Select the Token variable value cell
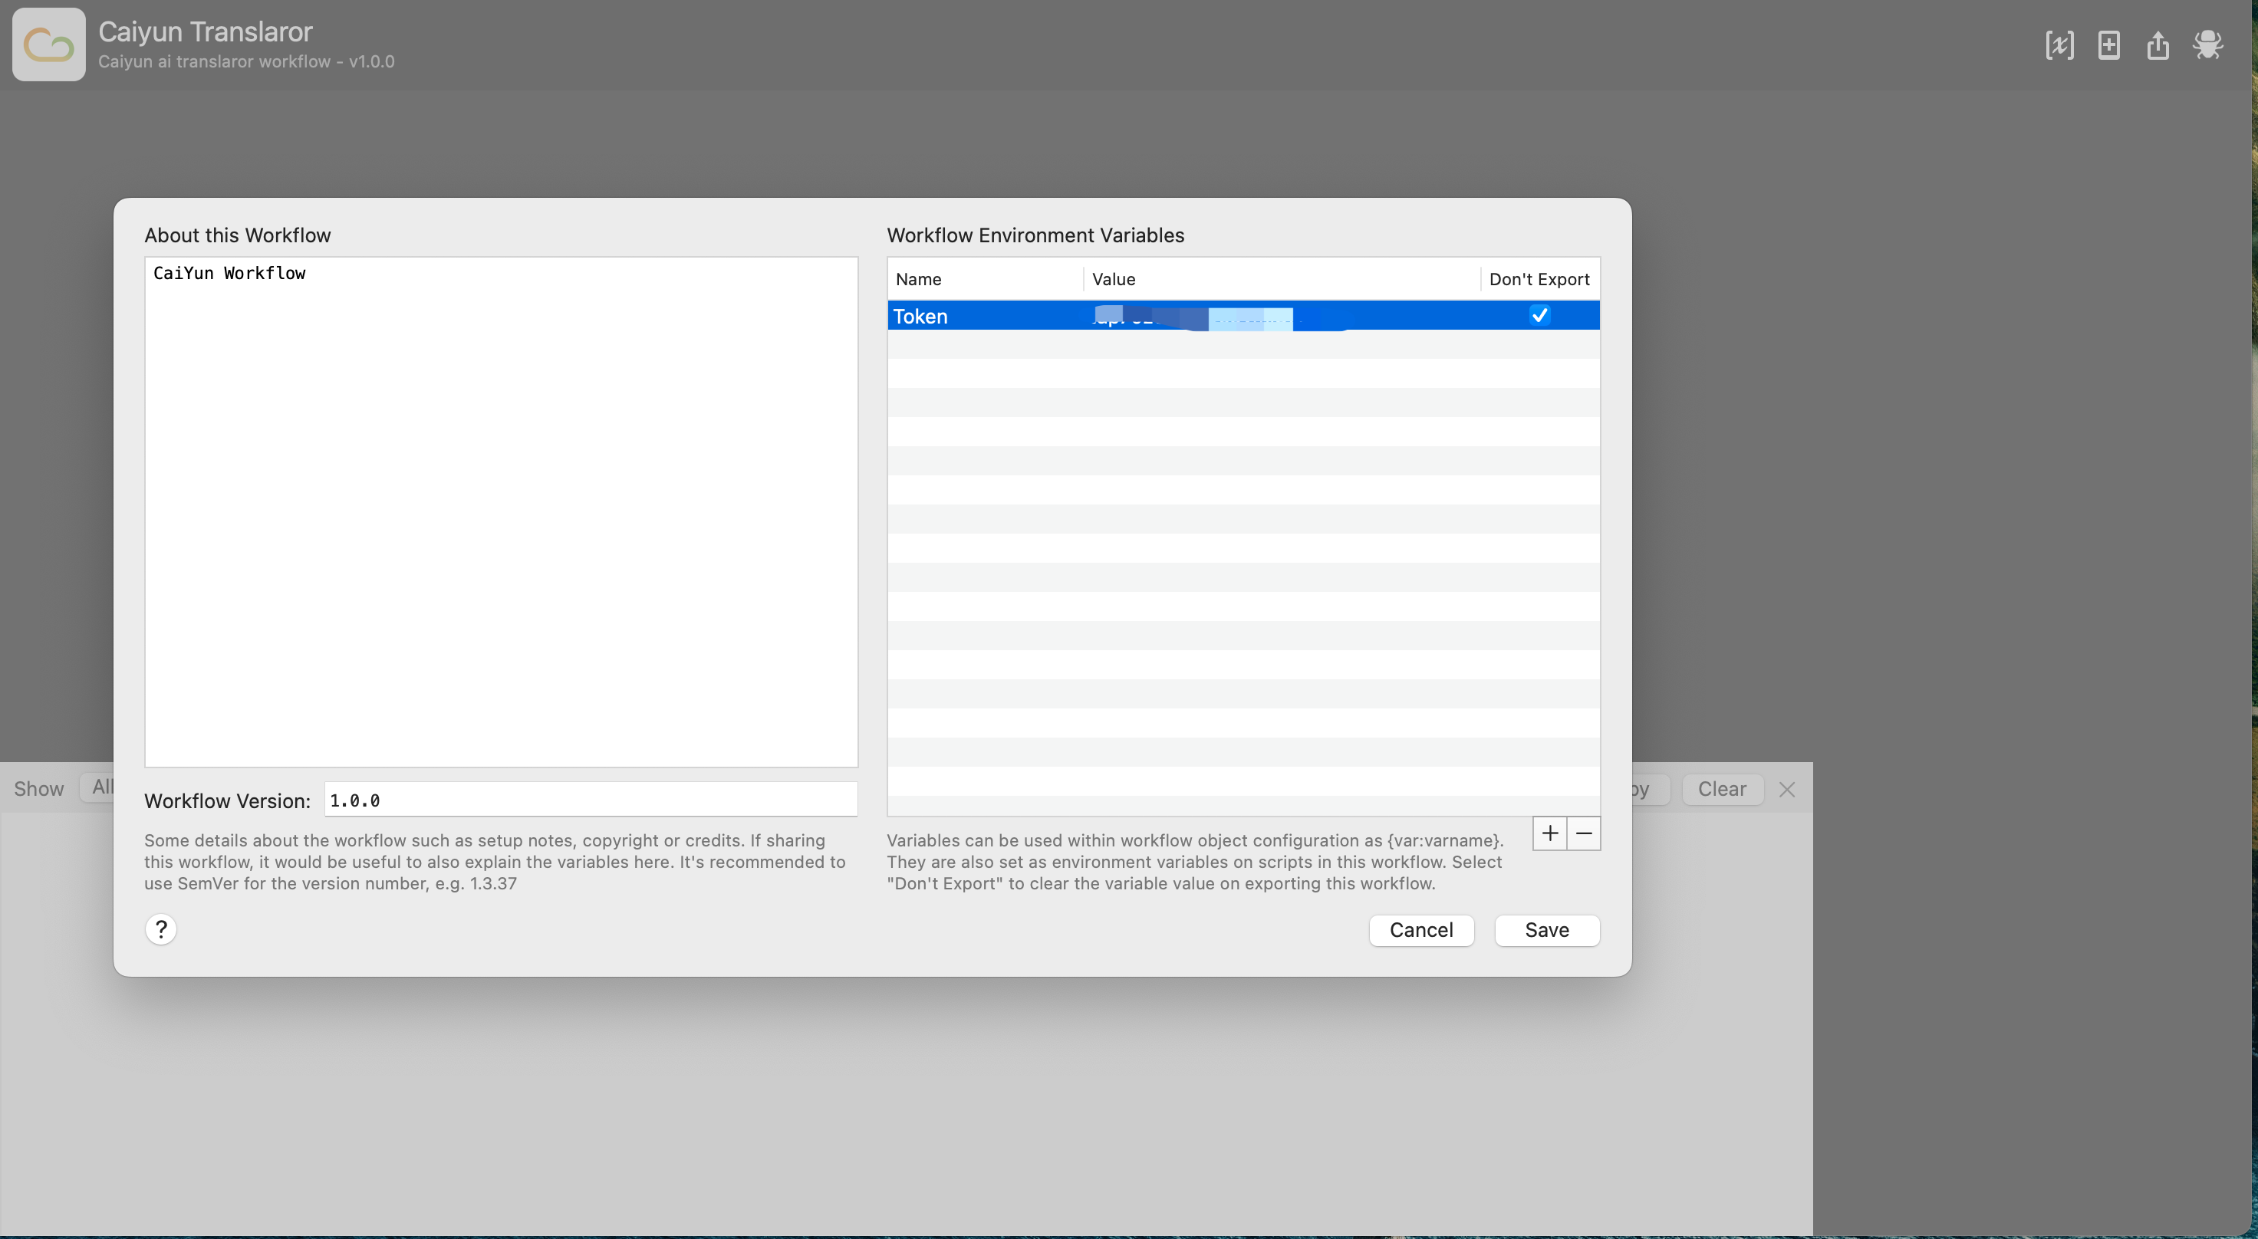2258x1239 pixels. [1280, 315]
